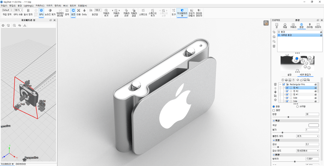This screenshot has width=324, height=166.
Task: Collapse the 변환 section
Action: point(274,155)
